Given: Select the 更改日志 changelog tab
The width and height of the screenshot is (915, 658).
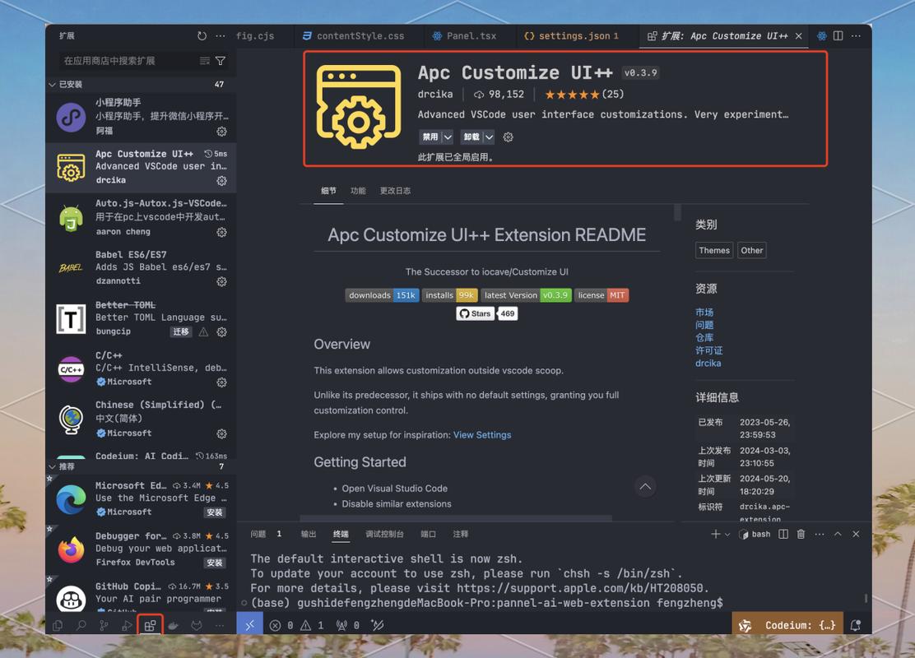Looking at the screenshot, I should pyautogui.click(x=395, y=191).
